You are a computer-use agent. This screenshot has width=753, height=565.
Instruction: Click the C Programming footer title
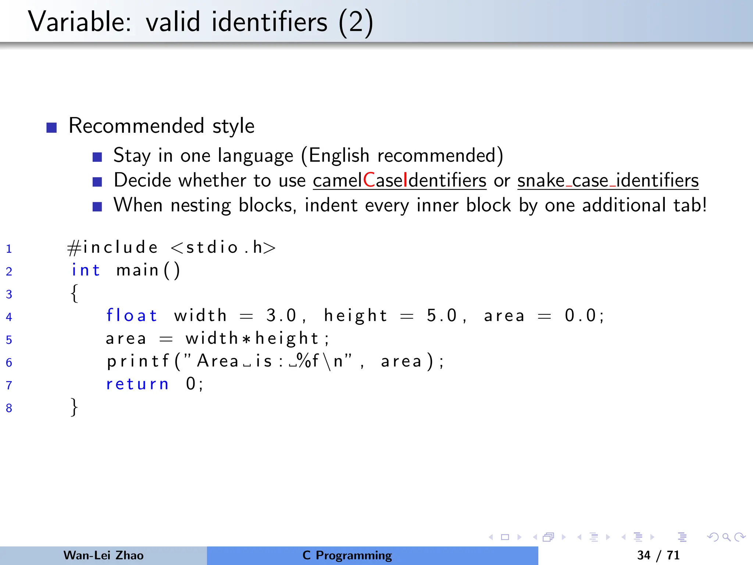coord(347,555)
